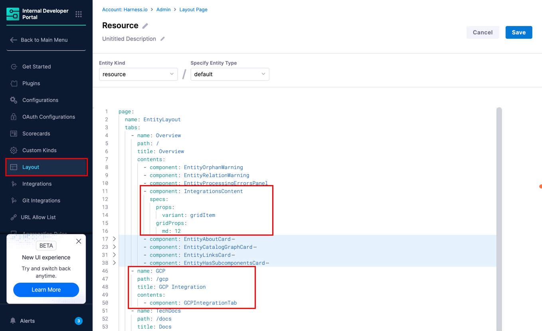Viewport: 542px width, 331px height.
Task: Click the Git Integrations sidebar icon
Action: [x=14, y=201]
